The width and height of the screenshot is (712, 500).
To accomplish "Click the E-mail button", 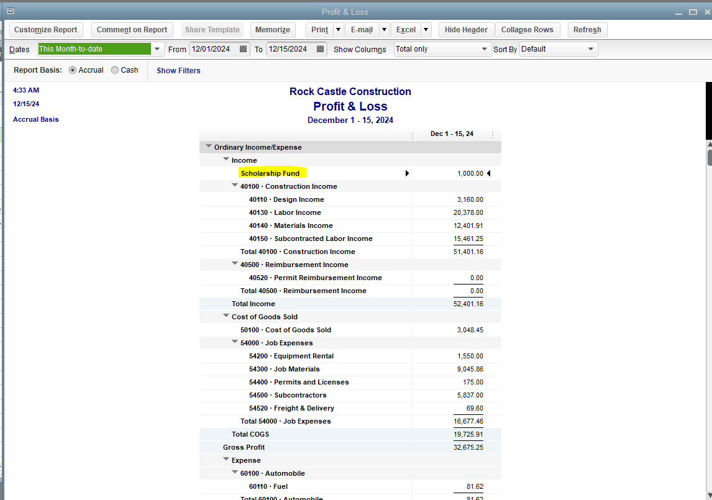I will coord(362,30).
